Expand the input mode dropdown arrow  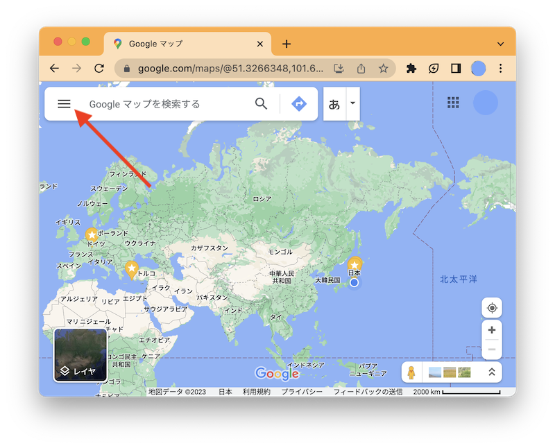(353, 103)
